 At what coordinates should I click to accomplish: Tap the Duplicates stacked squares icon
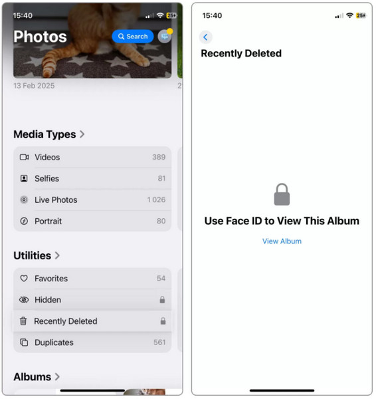click(24, 342)
